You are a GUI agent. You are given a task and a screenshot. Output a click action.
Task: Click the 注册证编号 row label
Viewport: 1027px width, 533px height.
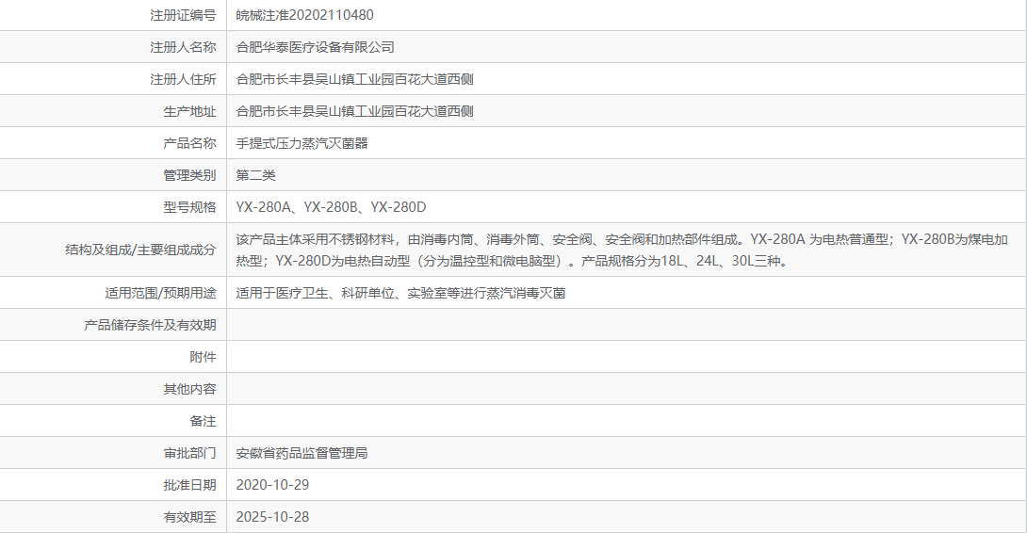183,15
